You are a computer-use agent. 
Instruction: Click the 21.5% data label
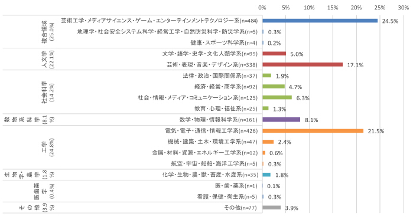(x=376, y=131)
